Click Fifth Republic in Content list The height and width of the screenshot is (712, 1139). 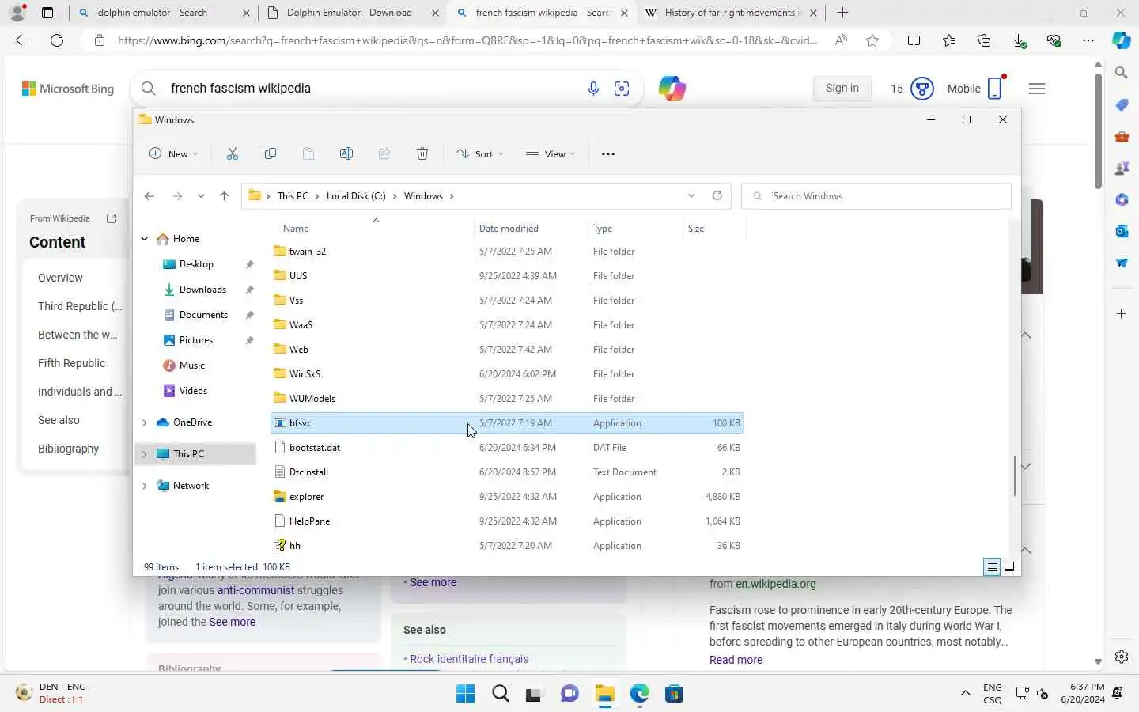[x=71, y=363]
